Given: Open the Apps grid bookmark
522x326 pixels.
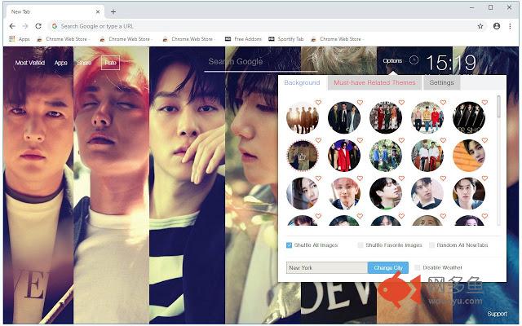Looking at the screenshot, I should (20, 39).
